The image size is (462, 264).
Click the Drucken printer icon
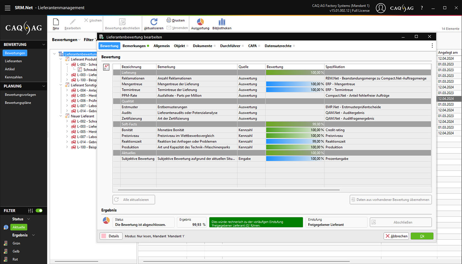(x=169, y=20)
